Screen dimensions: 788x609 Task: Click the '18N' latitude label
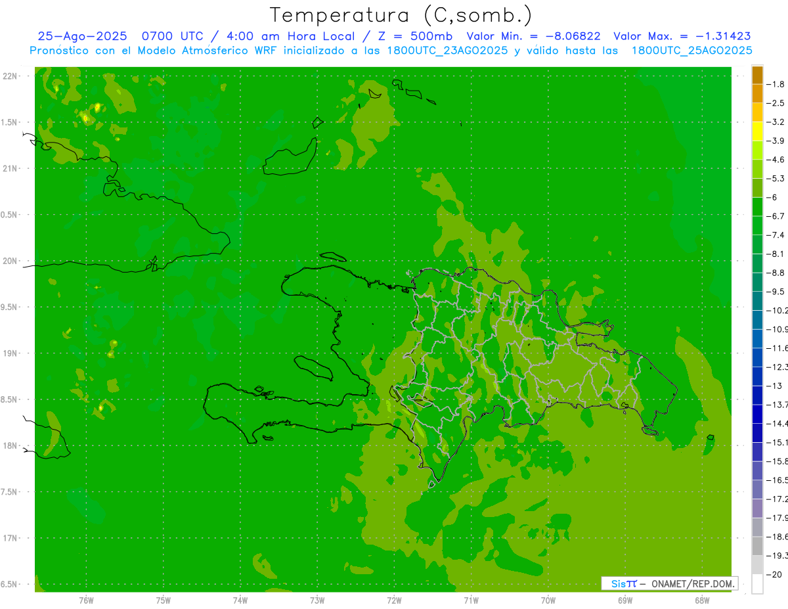click(x=10, y=446)
